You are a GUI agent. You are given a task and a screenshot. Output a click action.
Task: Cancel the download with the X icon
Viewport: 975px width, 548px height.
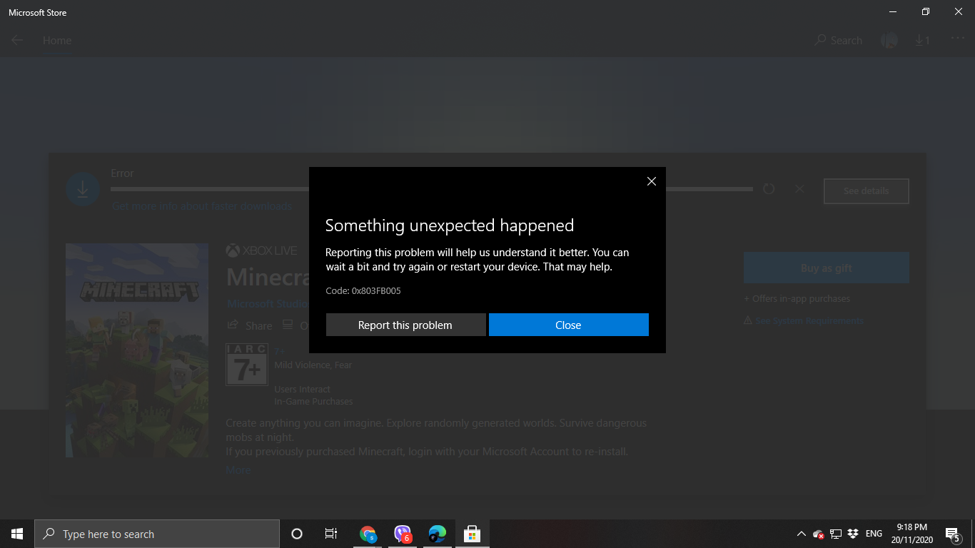tap(799, 189)
